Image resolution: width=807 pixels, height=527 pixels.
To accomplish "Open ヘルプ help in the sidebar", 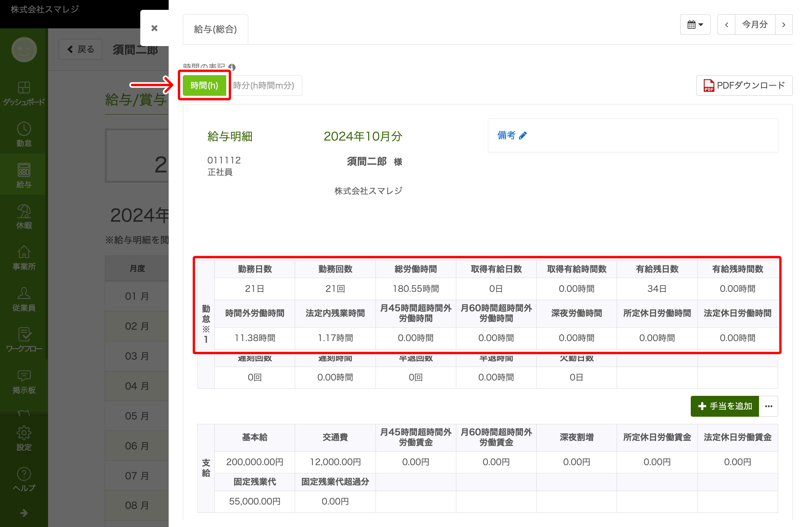I will (x=24, y=479).
